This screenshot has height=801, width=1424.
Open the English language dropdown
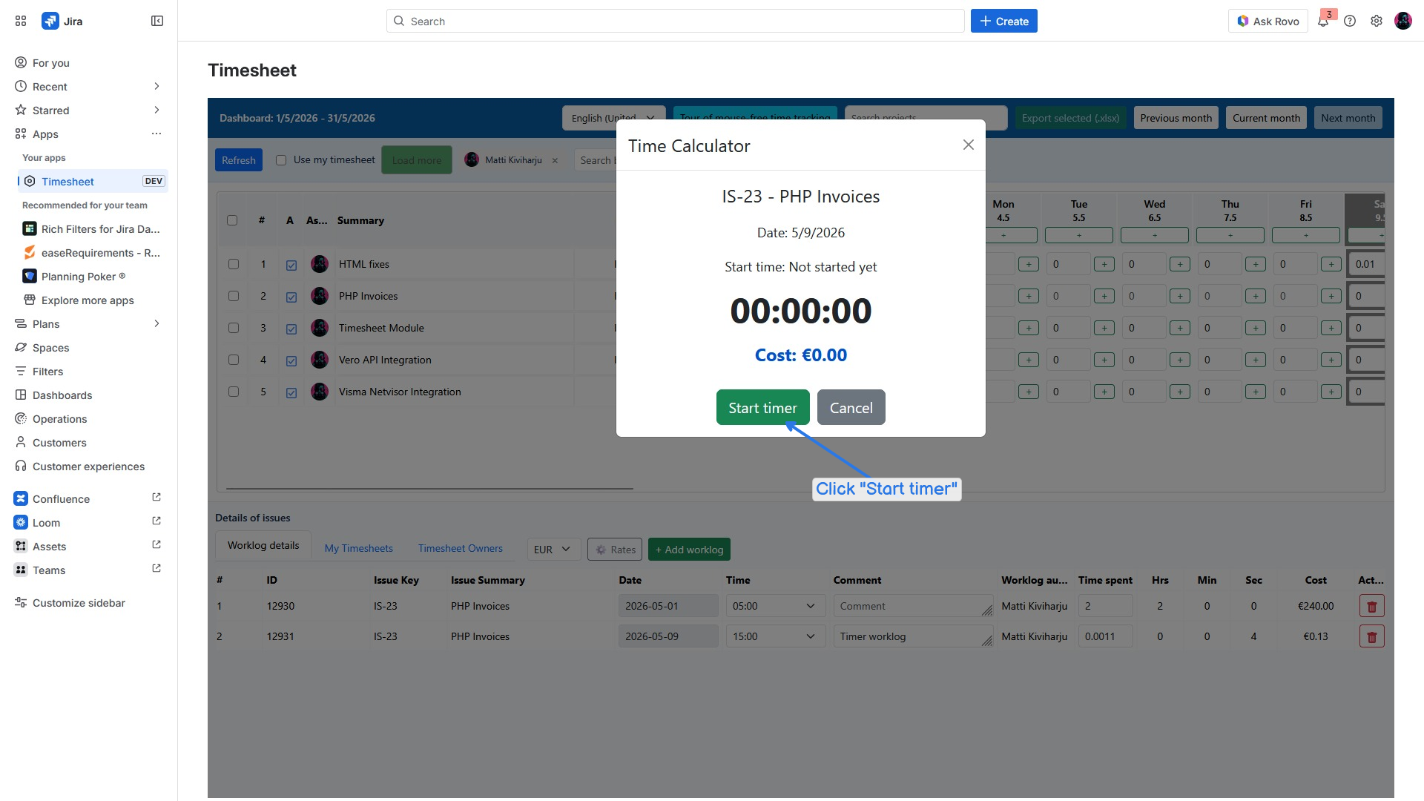(613, 118)
